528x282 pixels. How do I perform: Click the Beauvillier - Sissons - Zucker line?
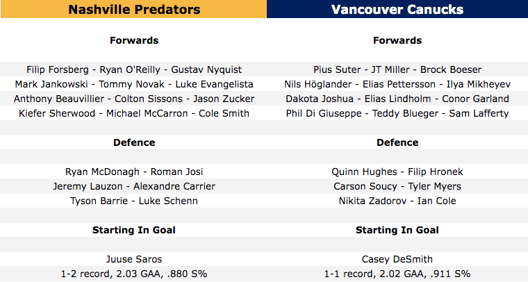point(134,99)
